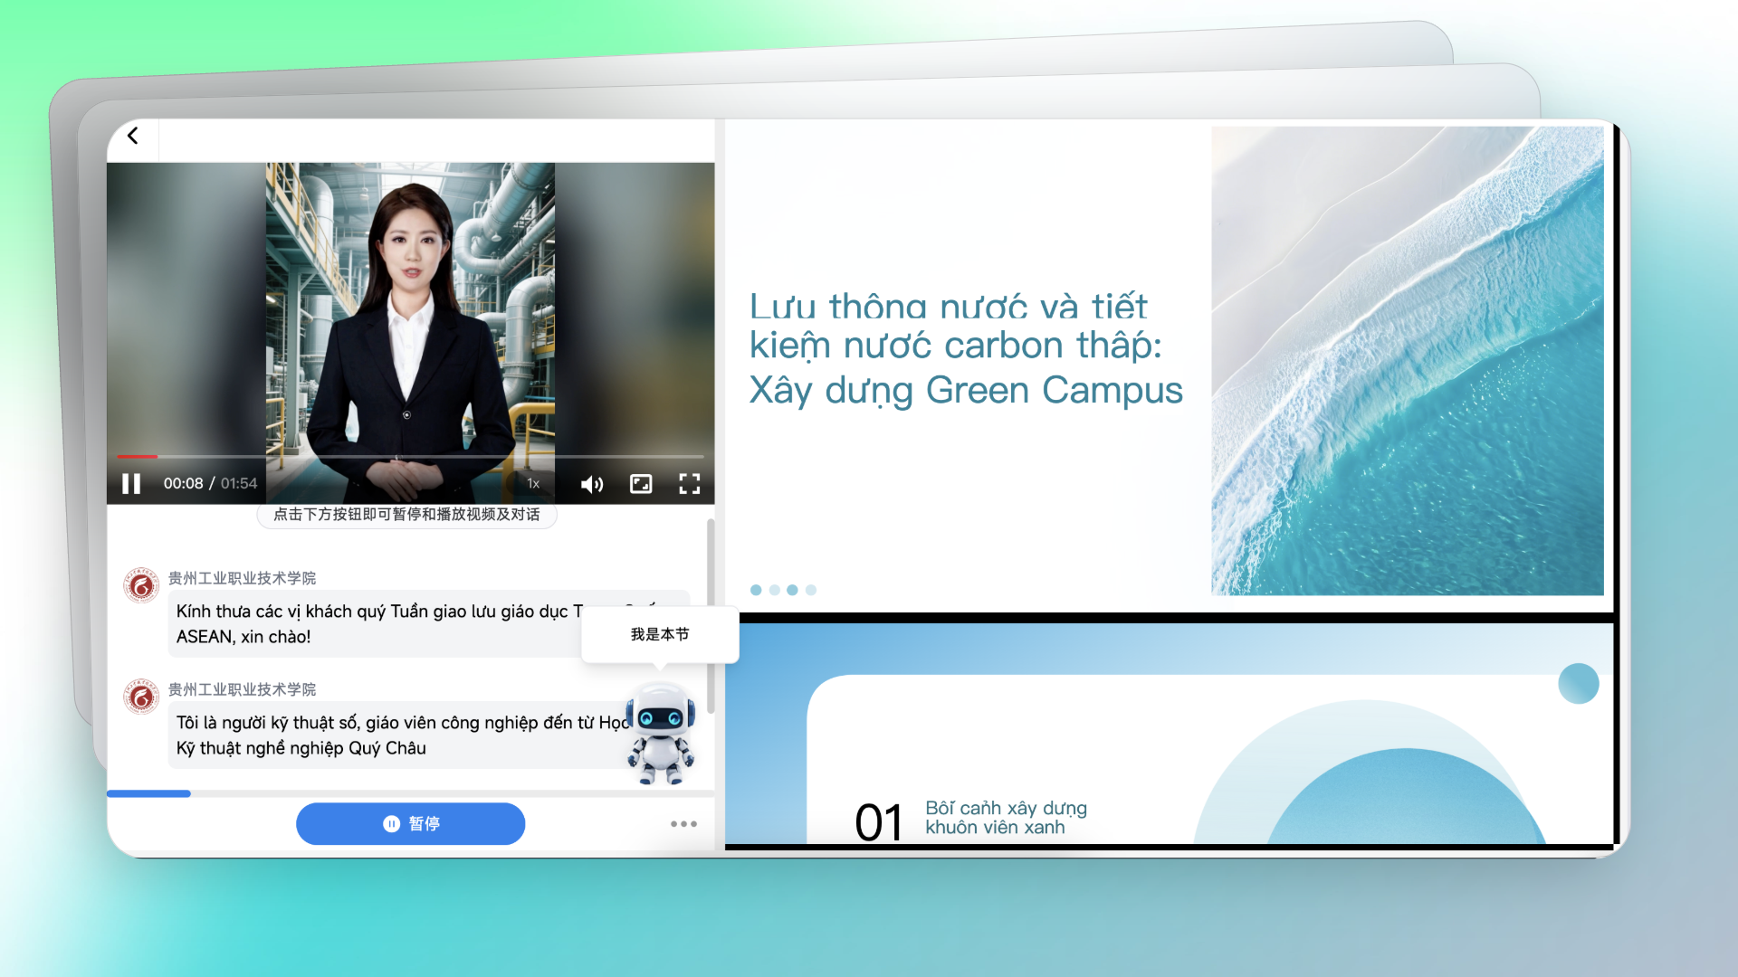
Task: Toggle picture-in-picture mode icon
Action: coord(641,484)
